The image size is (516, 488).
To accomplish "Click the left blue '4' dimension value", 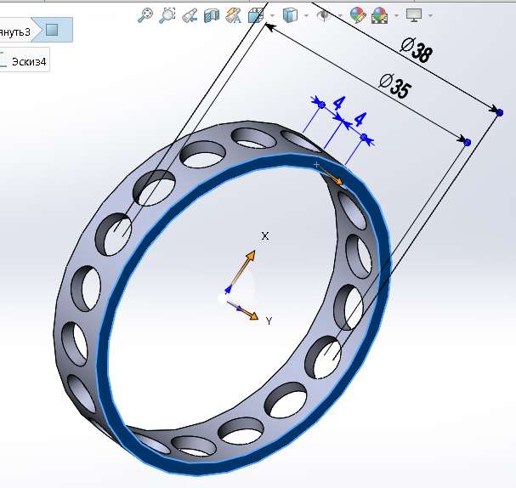I will tap(339, 103).
